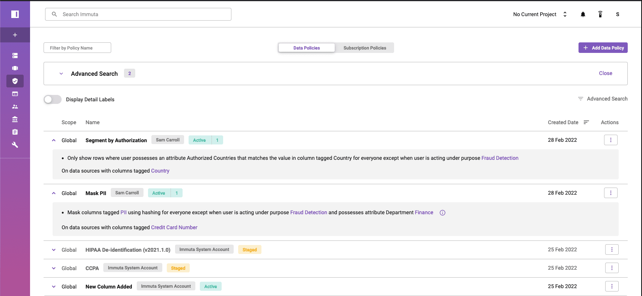642x296 pixels.
Task: Select the Policies shield icon in sidebar
Action: coord(15,81)
